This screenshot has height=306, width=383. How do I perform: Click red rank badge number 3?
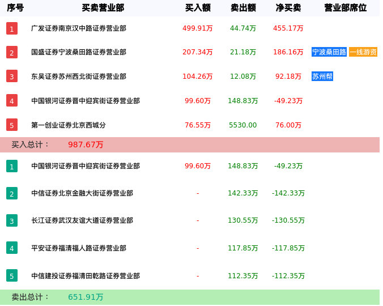point(12,76)
